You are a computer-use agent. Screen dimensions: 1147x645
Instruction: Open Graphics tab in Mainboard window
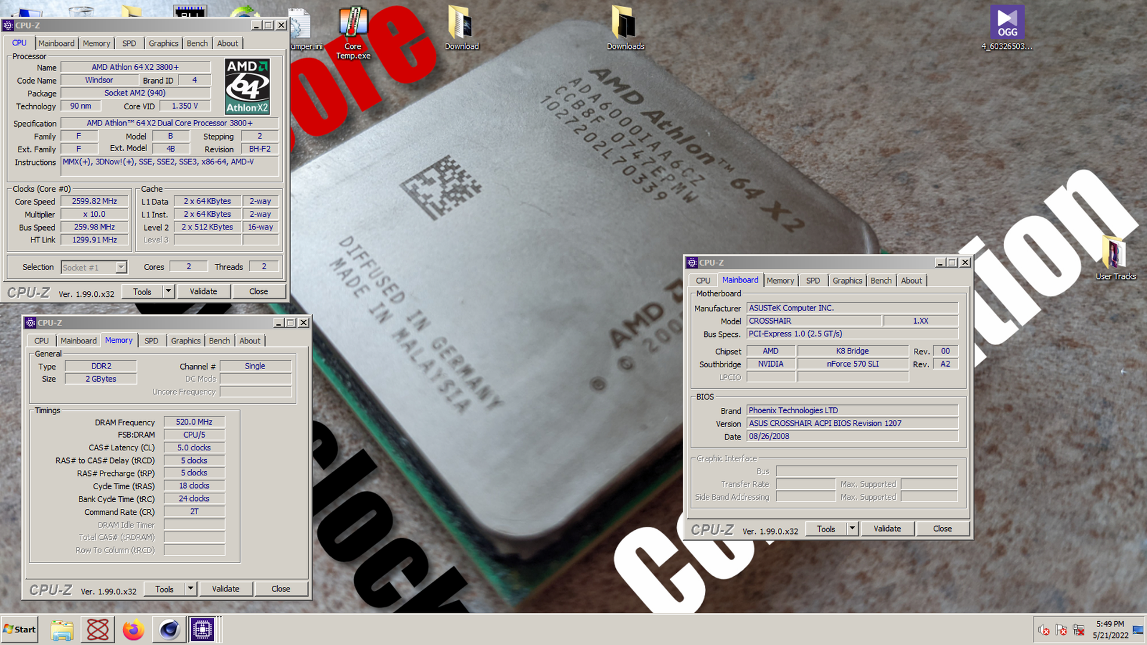point(847,281)
